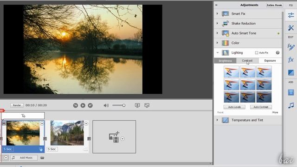Open the Titles and Text icon
Viewport: 297px width, 167px height.
click(291, 92)
